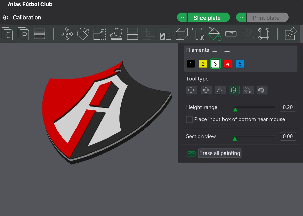
Task: Expand the Print plate dropdown arrow
Action: tap(241, 18)
